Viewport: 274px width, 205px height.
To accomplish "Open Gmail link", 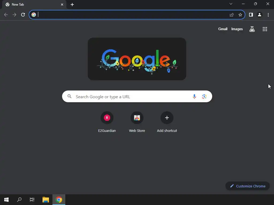I will point(223,29).
